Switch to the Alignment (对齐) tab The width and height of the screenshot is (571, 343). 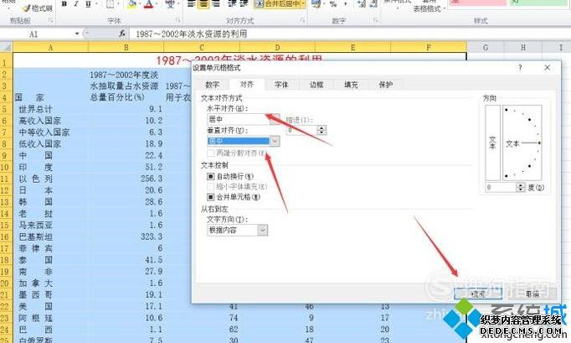247,85
